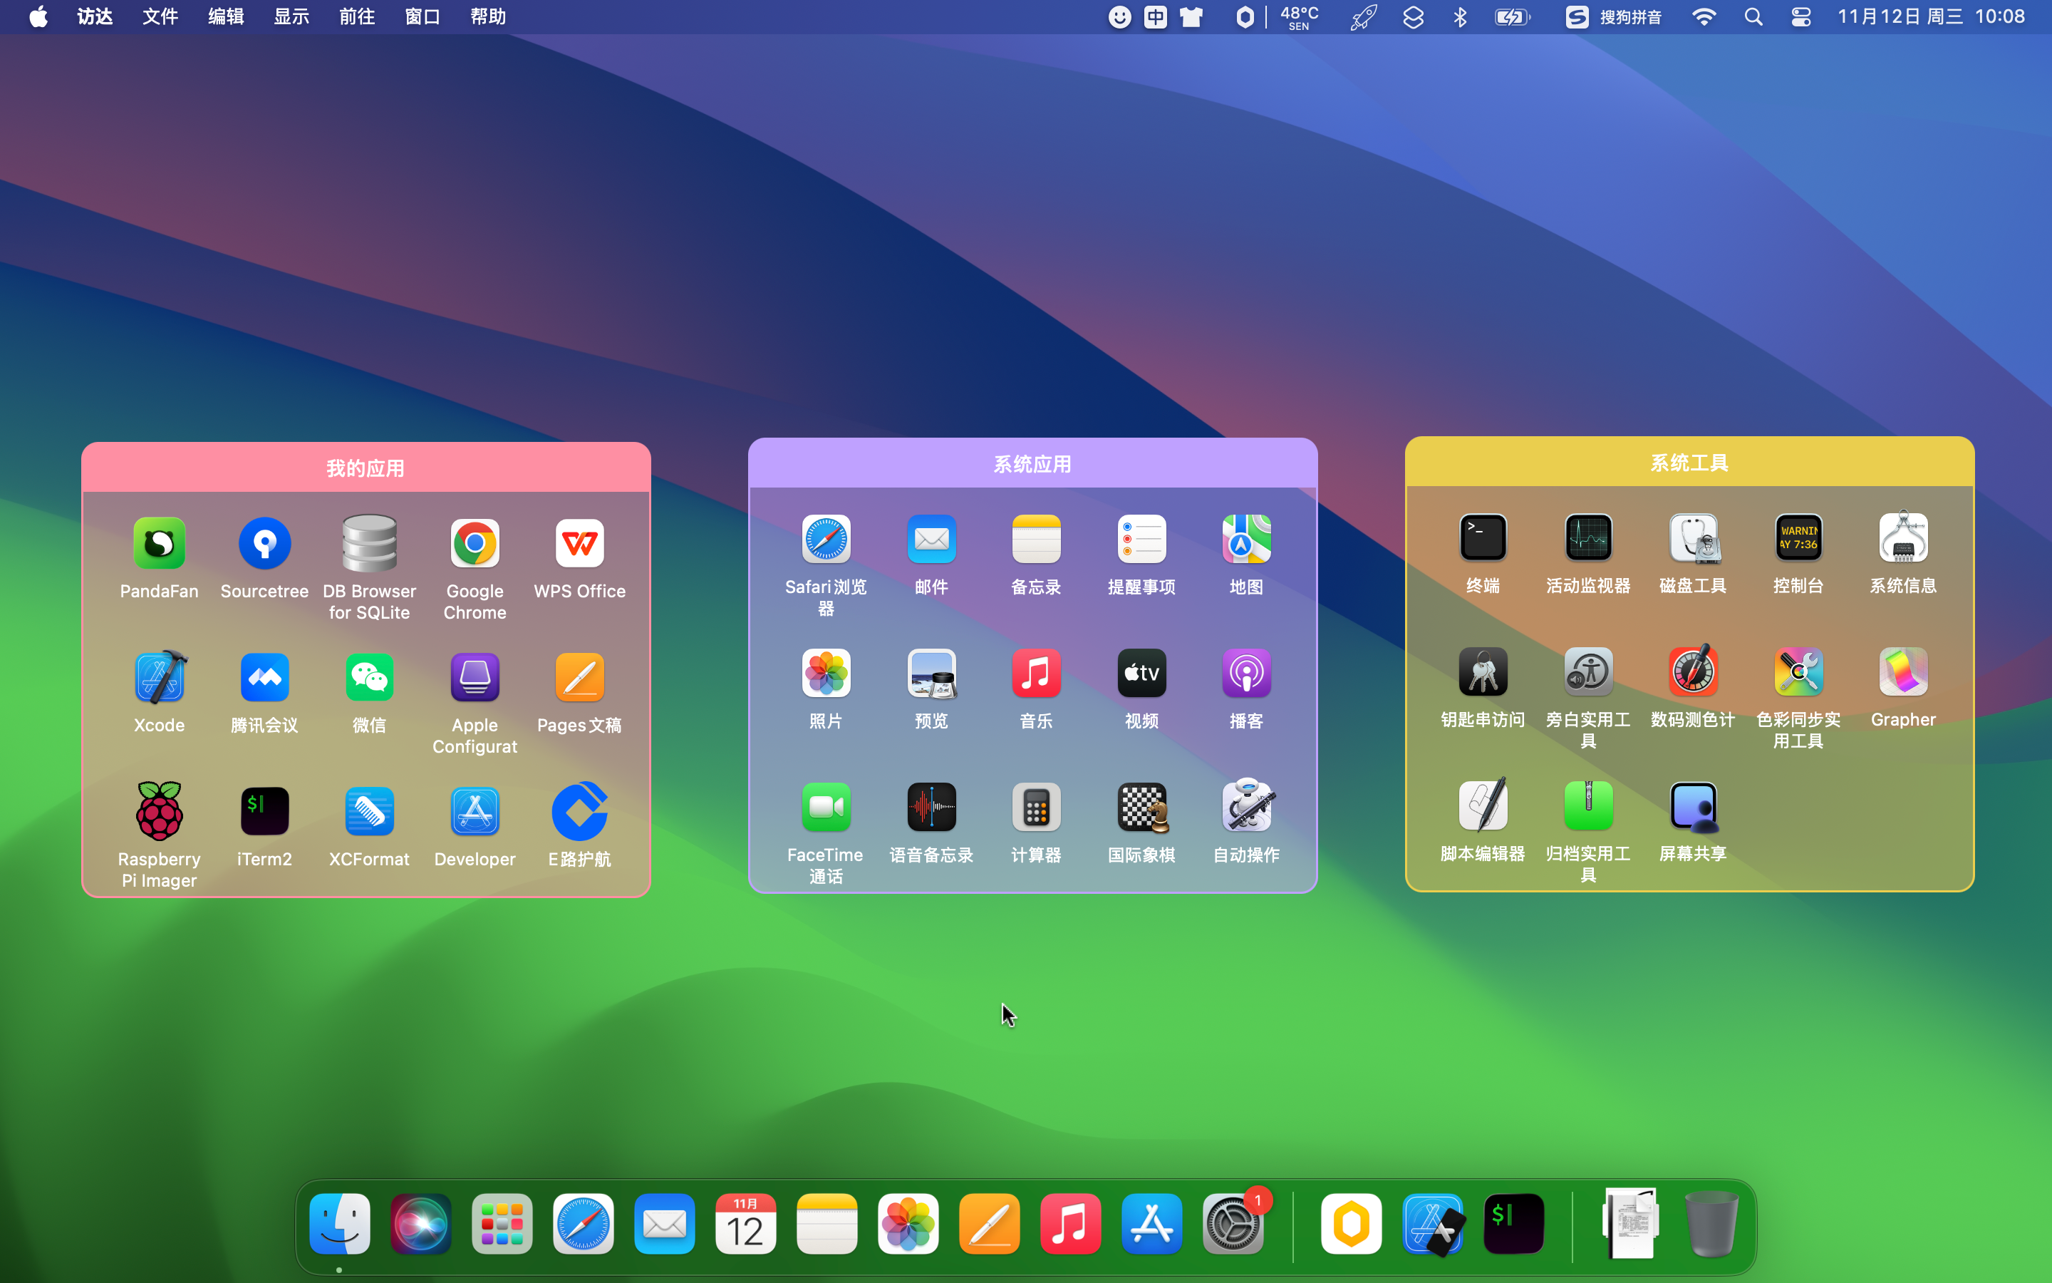2052x1283 pixels.
Task: Open Grapher from 系统工具 group
Action: tap(1903, 672)
